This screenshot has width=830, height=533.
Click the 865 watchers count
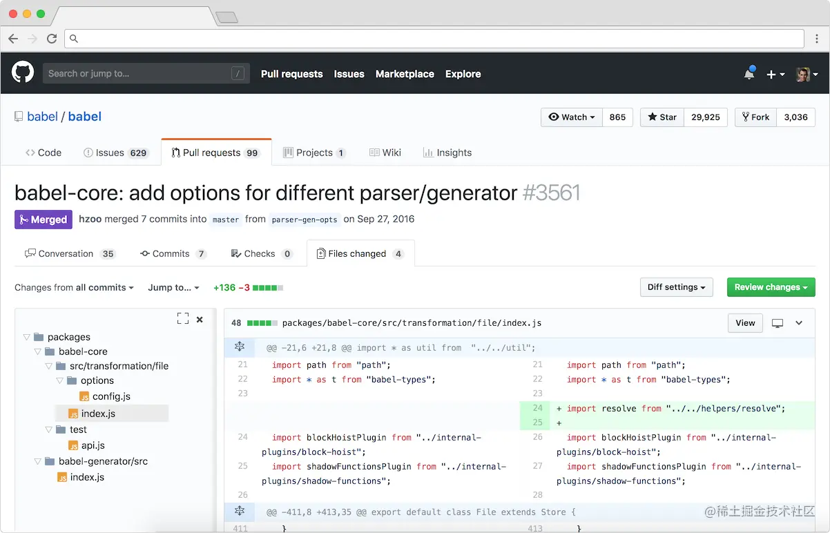coord(617,117)
